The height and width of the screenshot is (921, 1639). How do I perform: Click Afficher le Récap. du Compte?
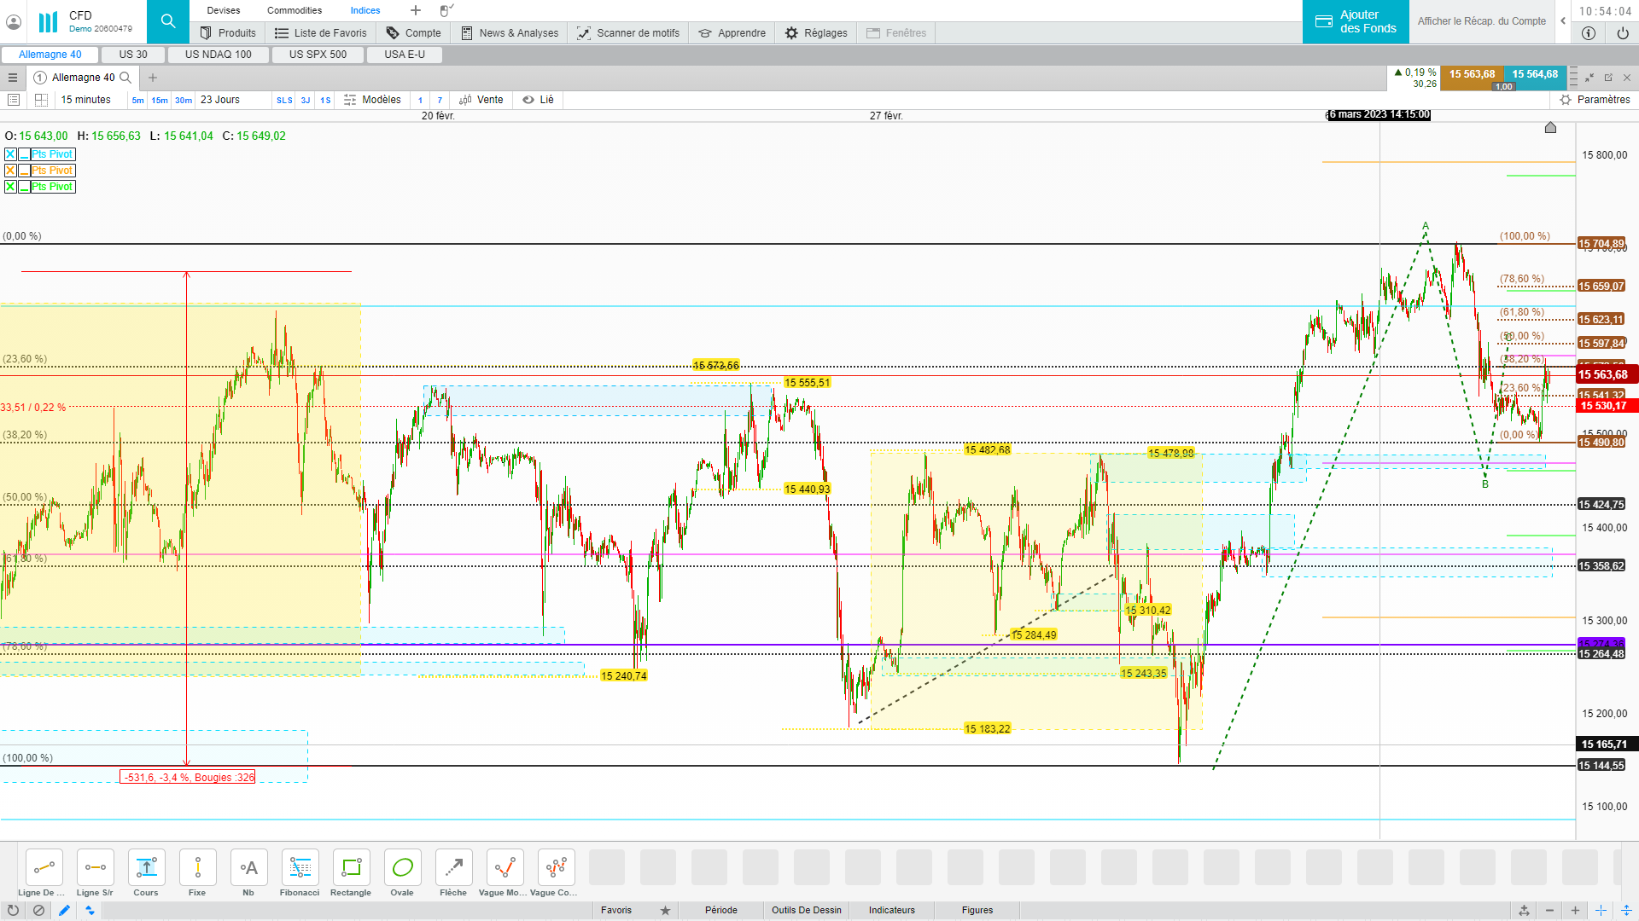(1481, 21)
